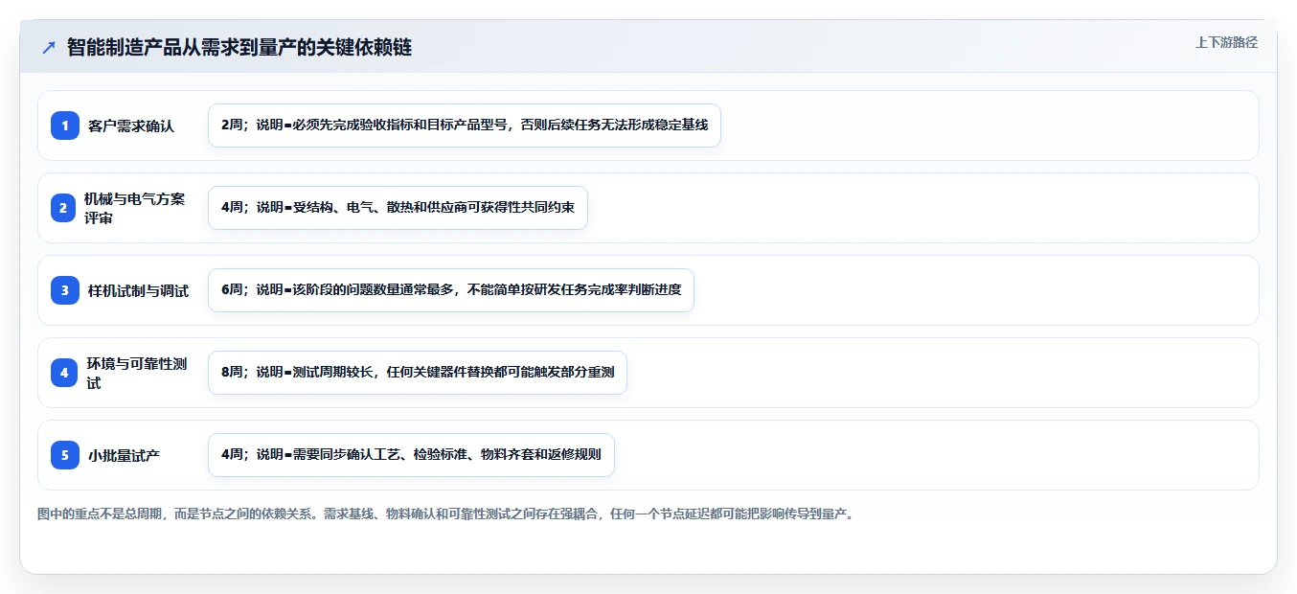Click the 8周 note about 部分重测
The image size is (1297, 594).
coord(418,373)
